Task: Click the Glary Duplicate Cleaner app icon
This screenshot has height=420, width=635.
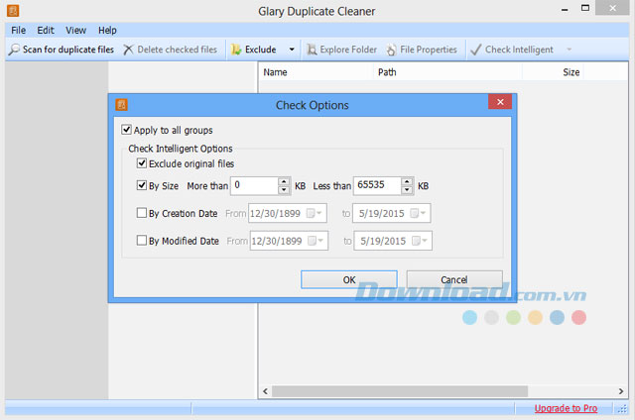Action: coord(13,11)
